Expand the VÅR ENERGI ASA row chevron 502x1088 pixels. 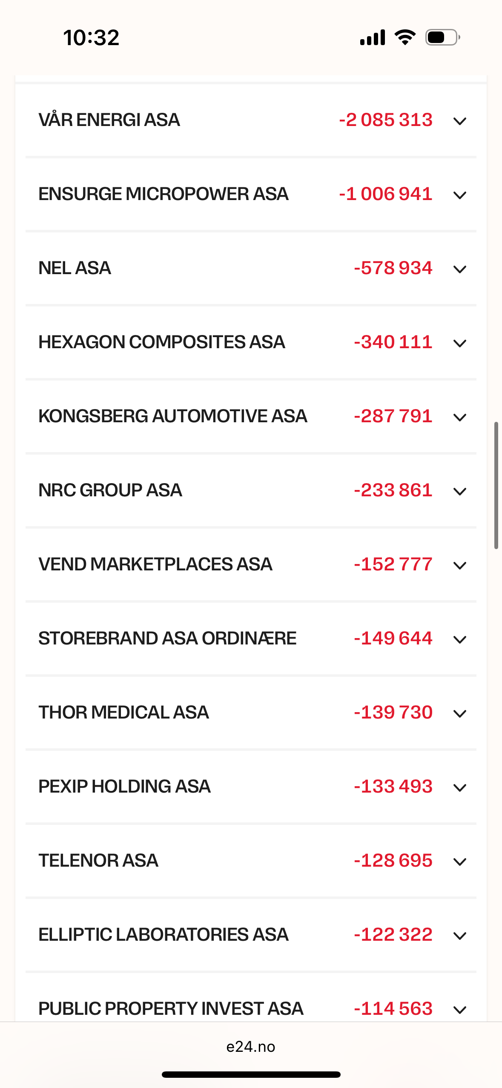(460, 121)
